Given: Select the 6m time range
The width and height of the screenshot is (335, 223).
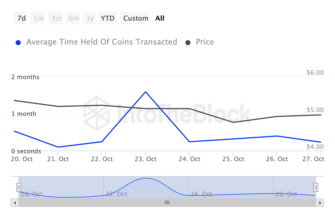Looking at the screenshot, I should point(74,18).
